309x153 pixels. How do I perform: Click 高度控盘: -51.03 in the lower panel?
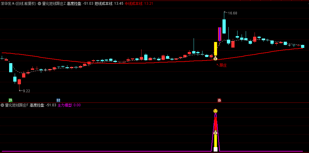pos(43,105)
